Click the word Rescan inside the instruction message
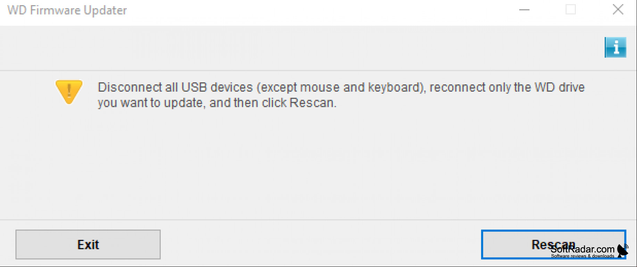The width and height of the screenshot is (637, 267). tap(312, 103)
